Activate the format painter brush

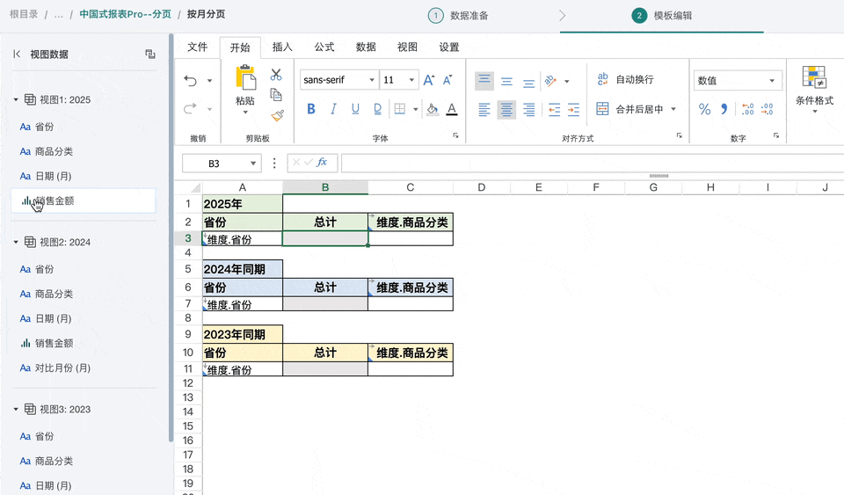click(x=277, y=115)
